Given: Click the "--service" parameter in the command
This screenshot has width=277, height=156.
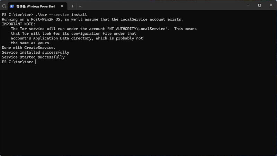Looking at the screenshot, I should coord(59,15).
